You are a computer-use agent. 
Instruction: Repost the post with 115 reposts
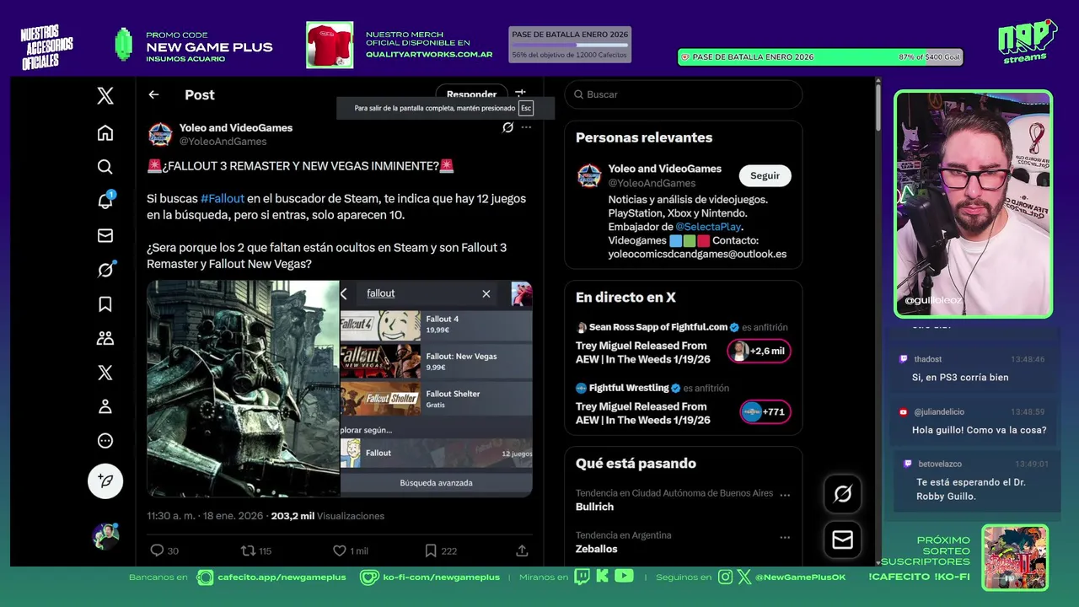click(x=256, y=551)
